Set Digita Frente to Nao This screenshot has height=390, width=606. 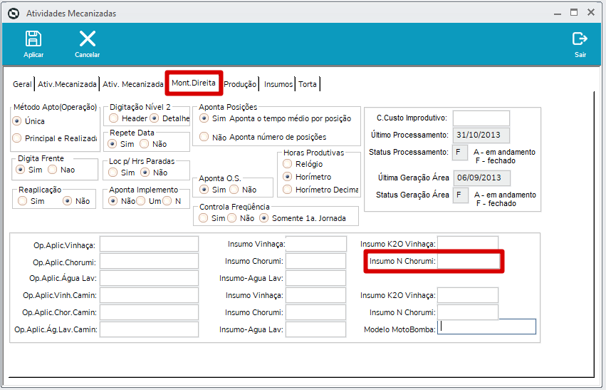(x=53, y=170)
